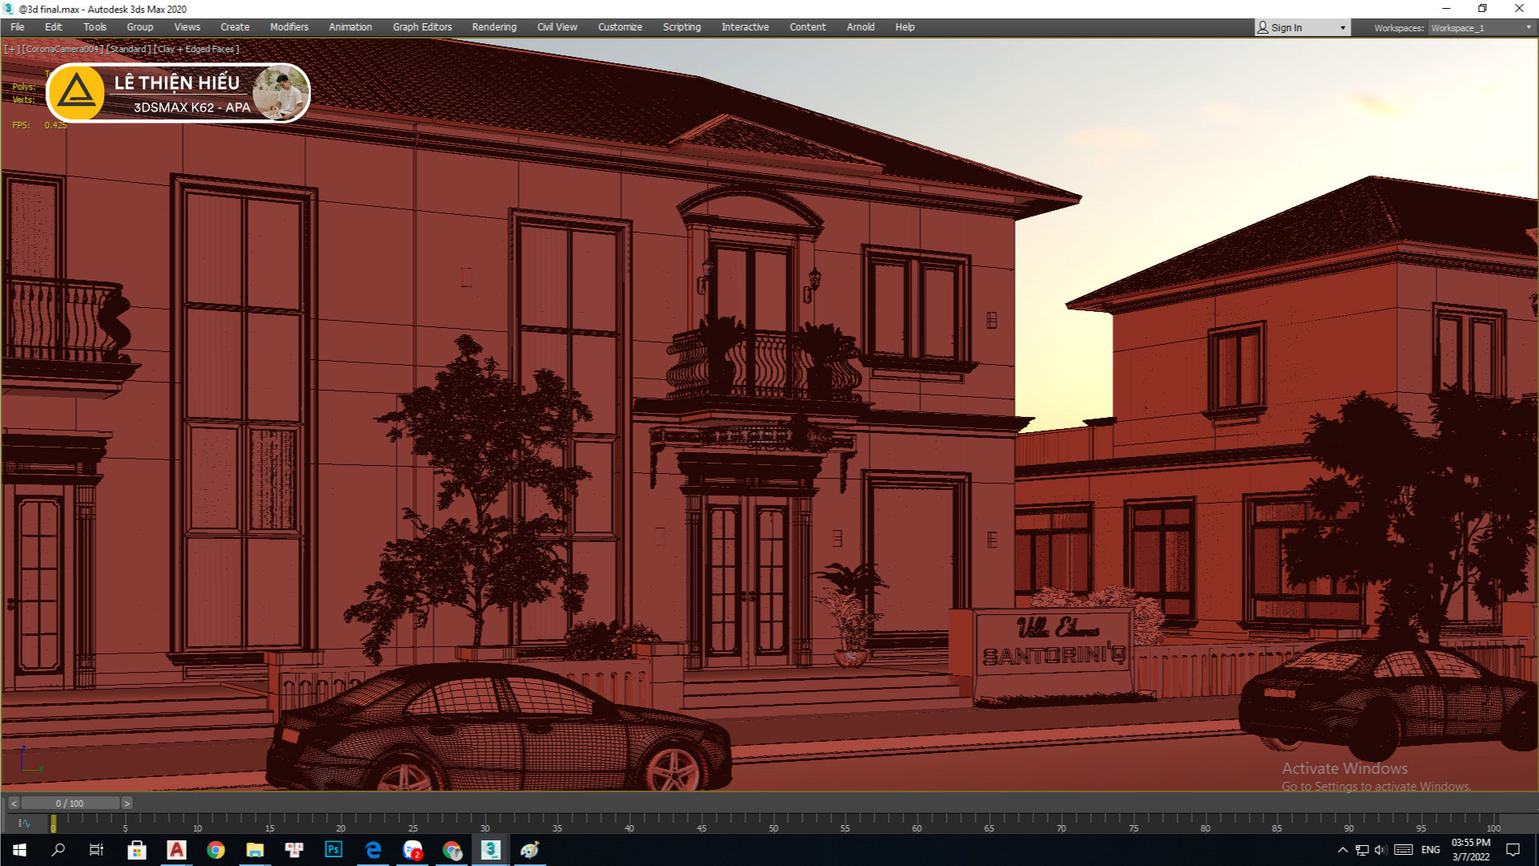Open the CoronaCamera004 viewport label menu

(x=63, y=49)
